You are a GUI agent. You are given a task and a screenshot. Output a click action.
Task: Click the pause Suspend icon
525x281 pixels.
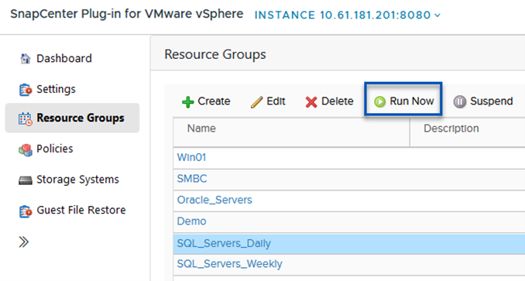460,101
